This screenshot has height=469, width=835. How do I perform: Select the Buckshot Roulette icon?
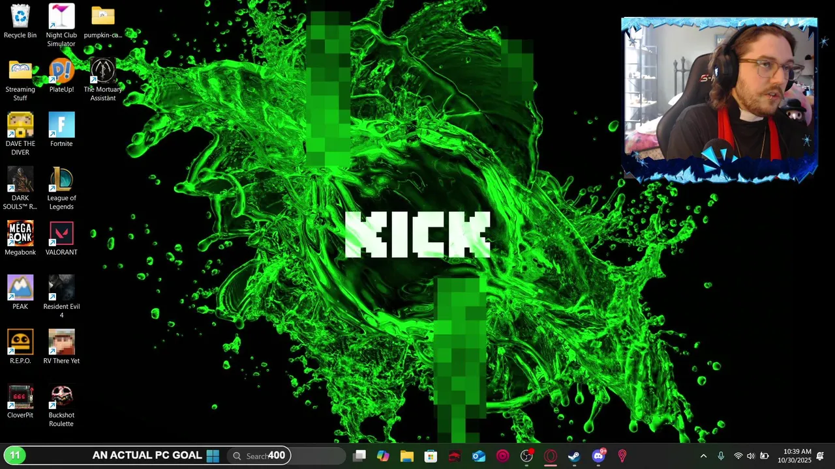pyautogui.click(x=61, y=406)
